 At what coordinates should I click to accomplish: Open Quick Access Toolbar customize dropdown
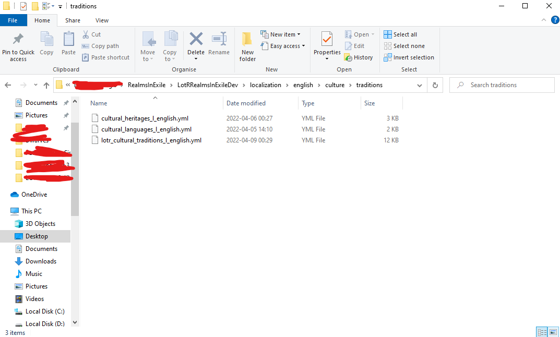pos(60,6)
